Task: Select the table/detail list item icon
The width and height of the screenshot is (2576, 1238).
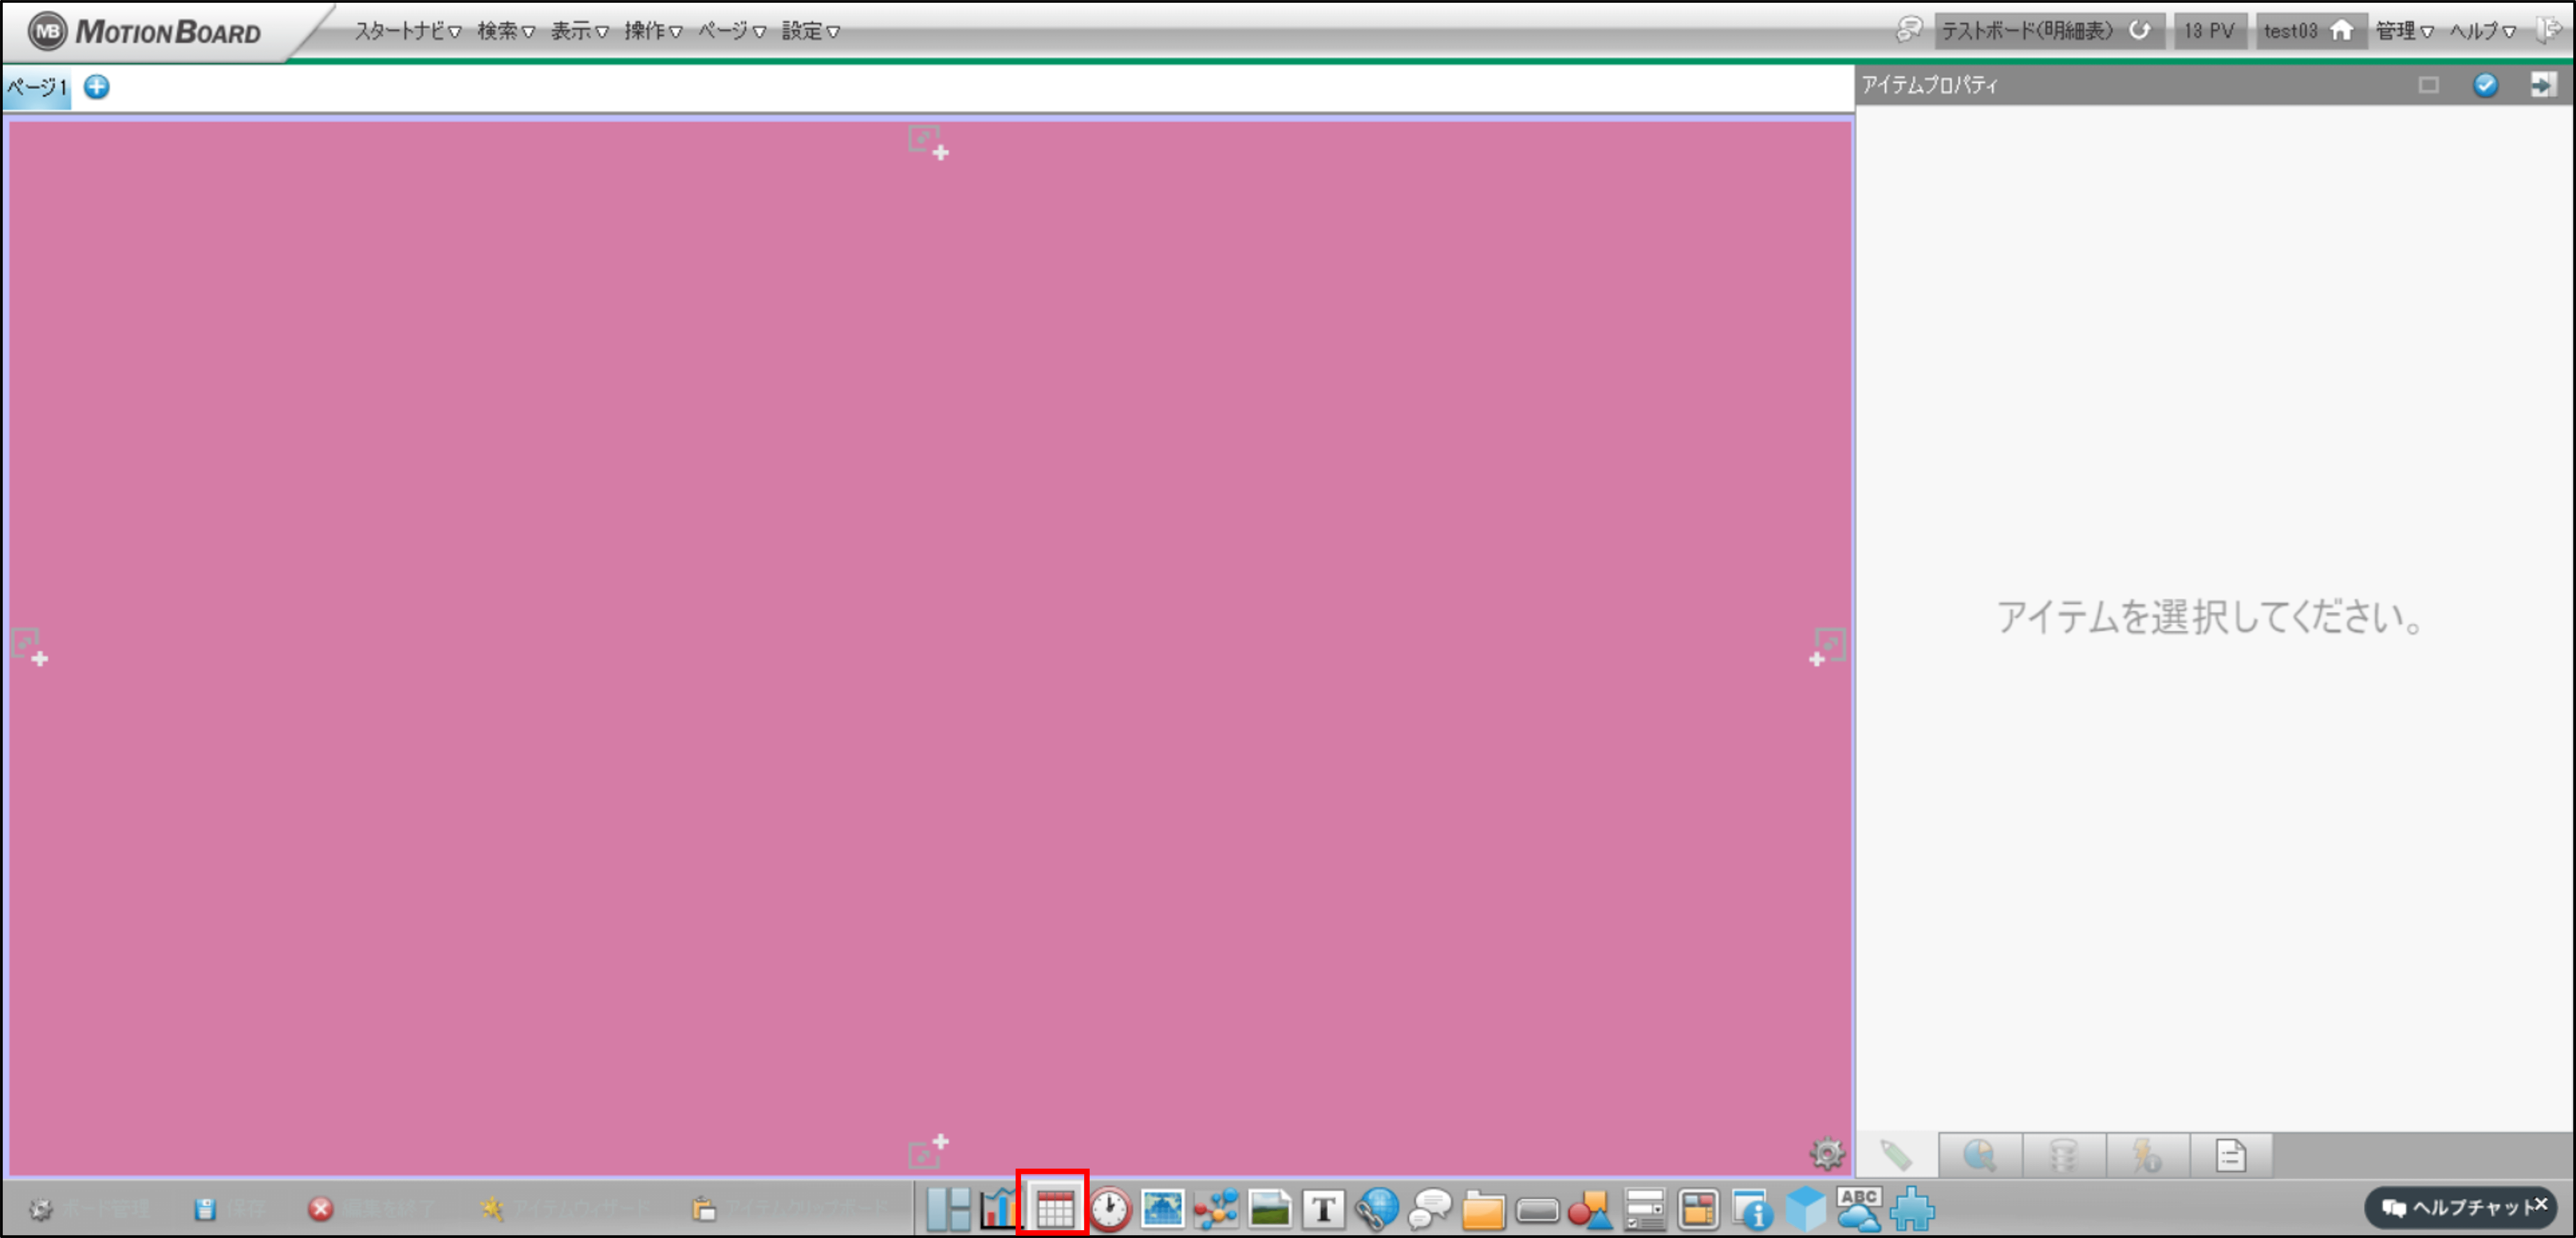Action: point(1054,1209)
